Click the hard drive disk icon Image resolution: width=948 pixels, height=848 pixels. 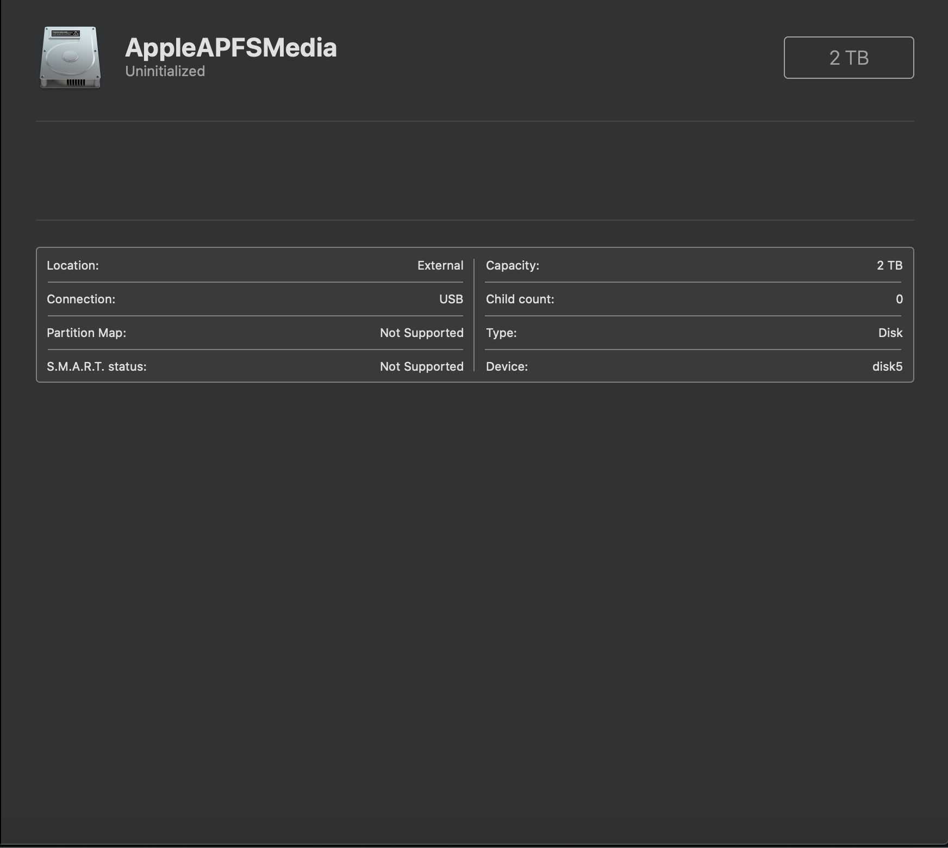pos(70,58)
